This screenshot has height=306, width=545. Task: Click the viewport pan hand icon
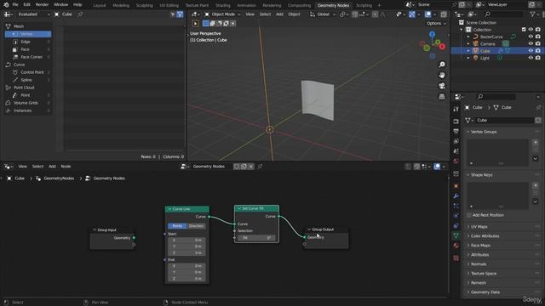tap(442, 76)
